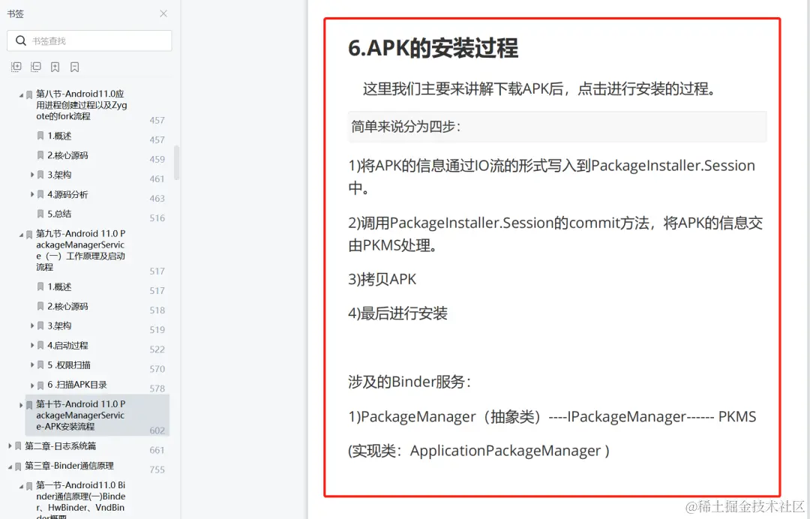The width and height of the screenshot is (810, 519).
Task: Open 5.权限扫描 bookmark
Action: 69,365
